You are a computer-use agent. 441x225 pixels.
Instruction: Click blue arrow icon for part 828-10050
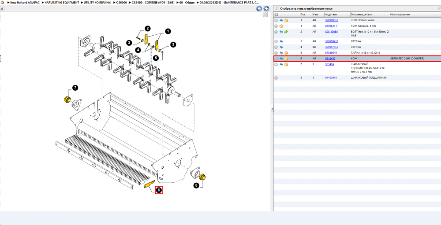pyautogui.click(x=281, y=32)
